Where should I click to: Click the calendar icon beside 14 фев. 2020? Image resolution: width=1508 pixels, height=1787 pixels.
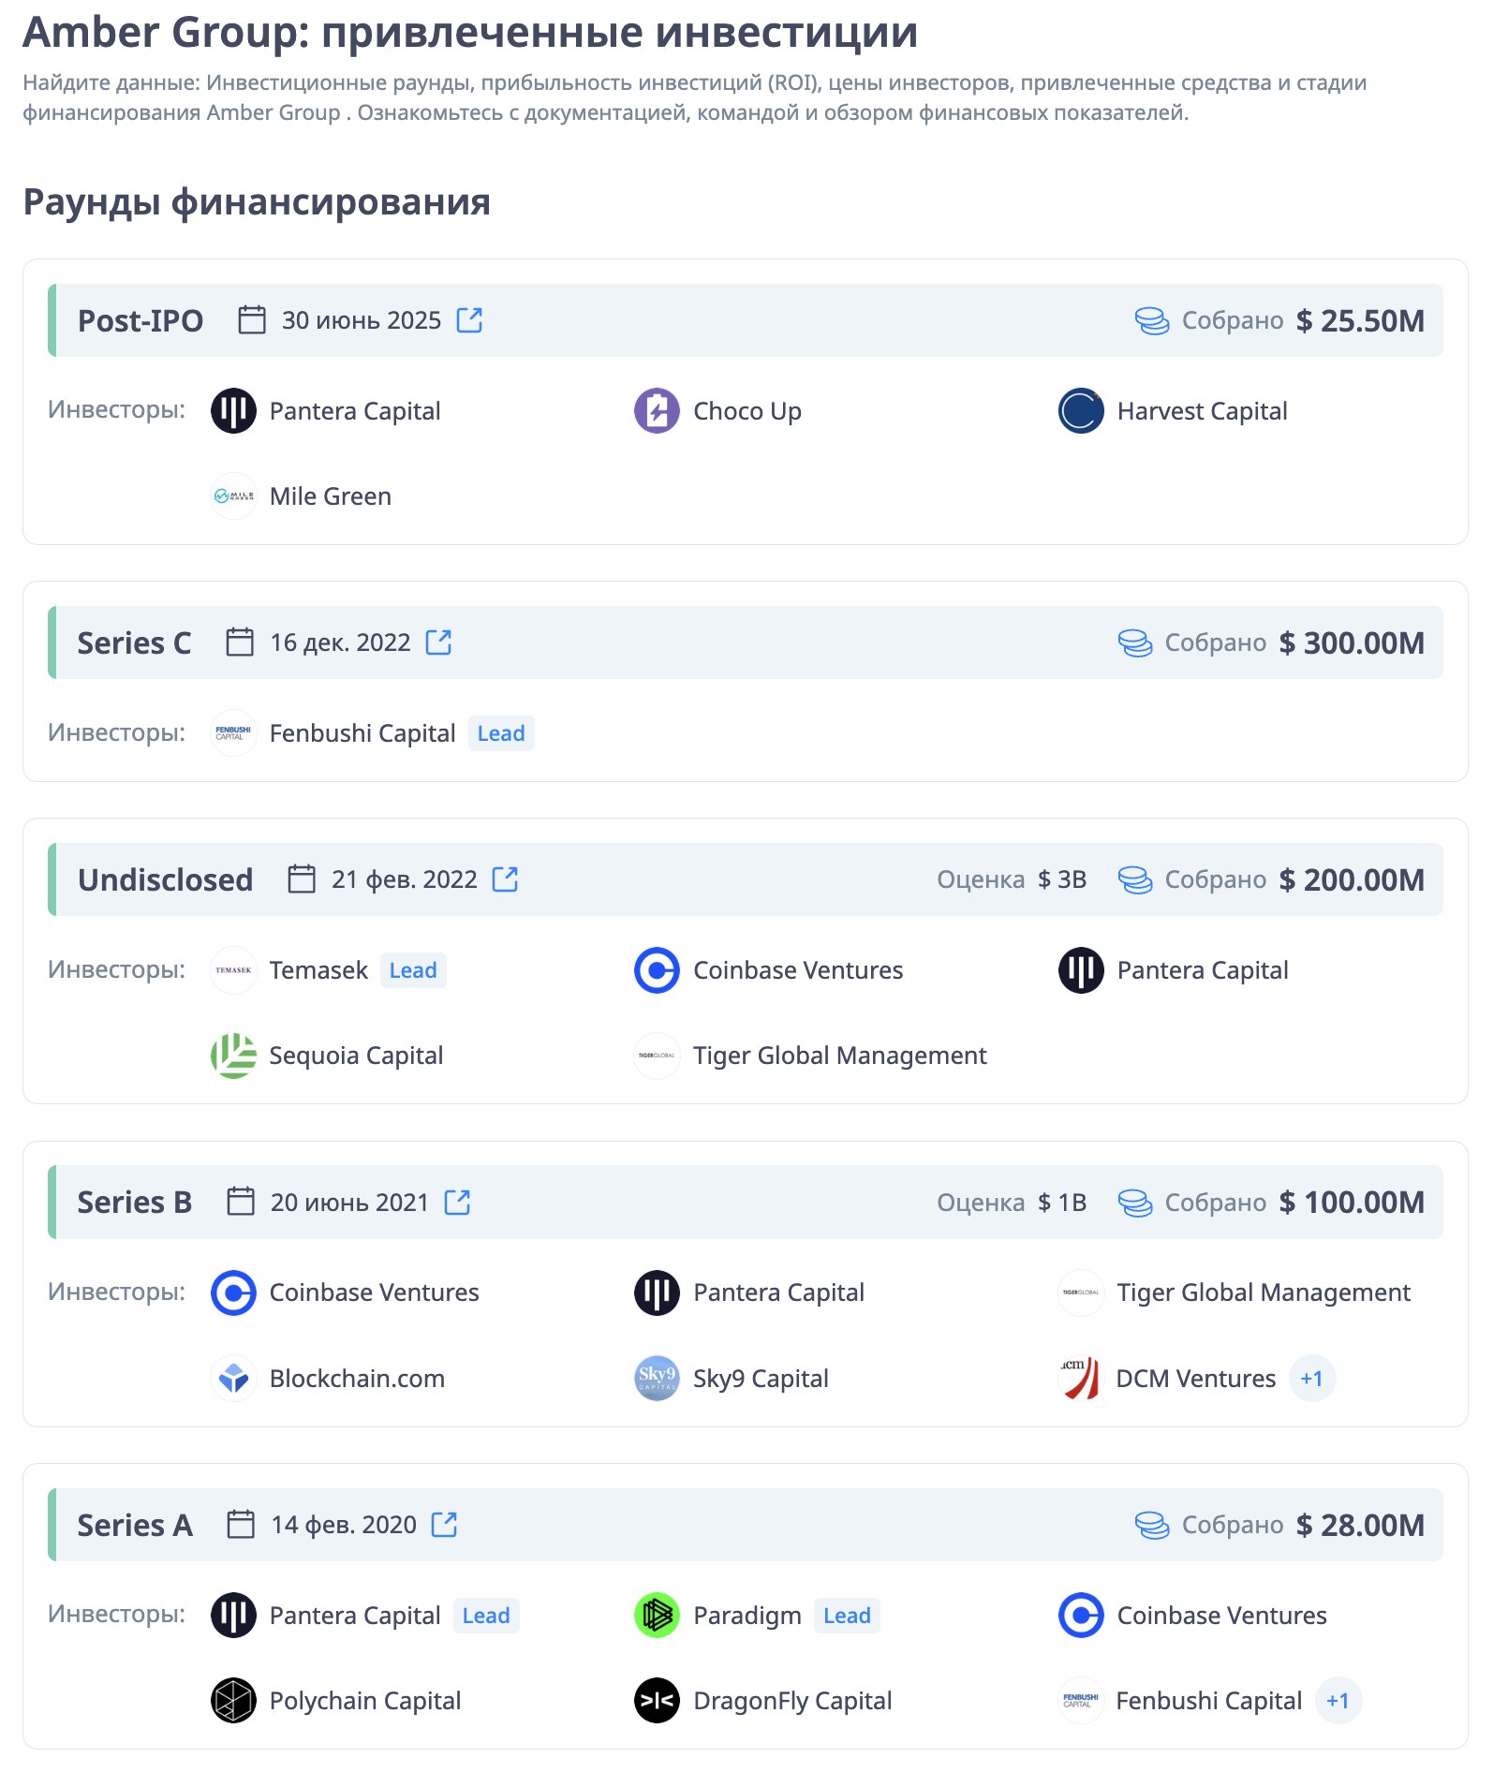(x=241, y=1525)
